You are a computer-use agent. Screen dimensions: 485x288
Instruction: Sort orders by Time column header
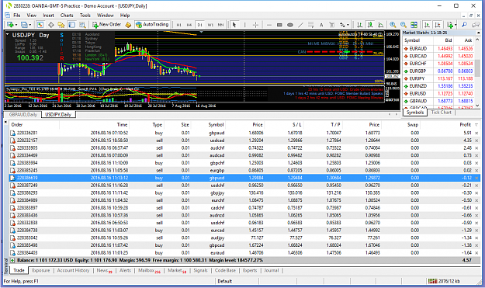pos(122,125)
